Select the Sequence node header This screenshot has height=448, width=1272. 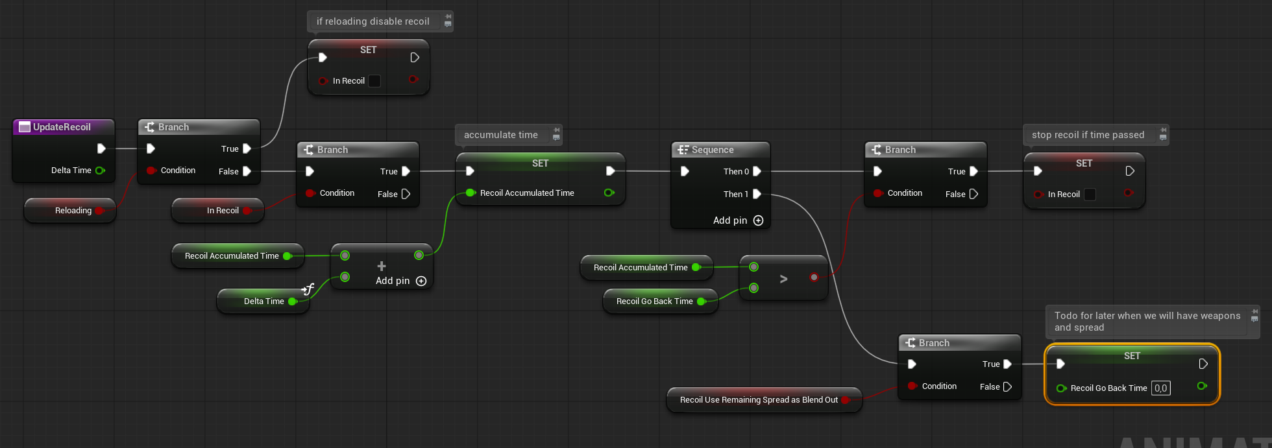coord(713,150)
